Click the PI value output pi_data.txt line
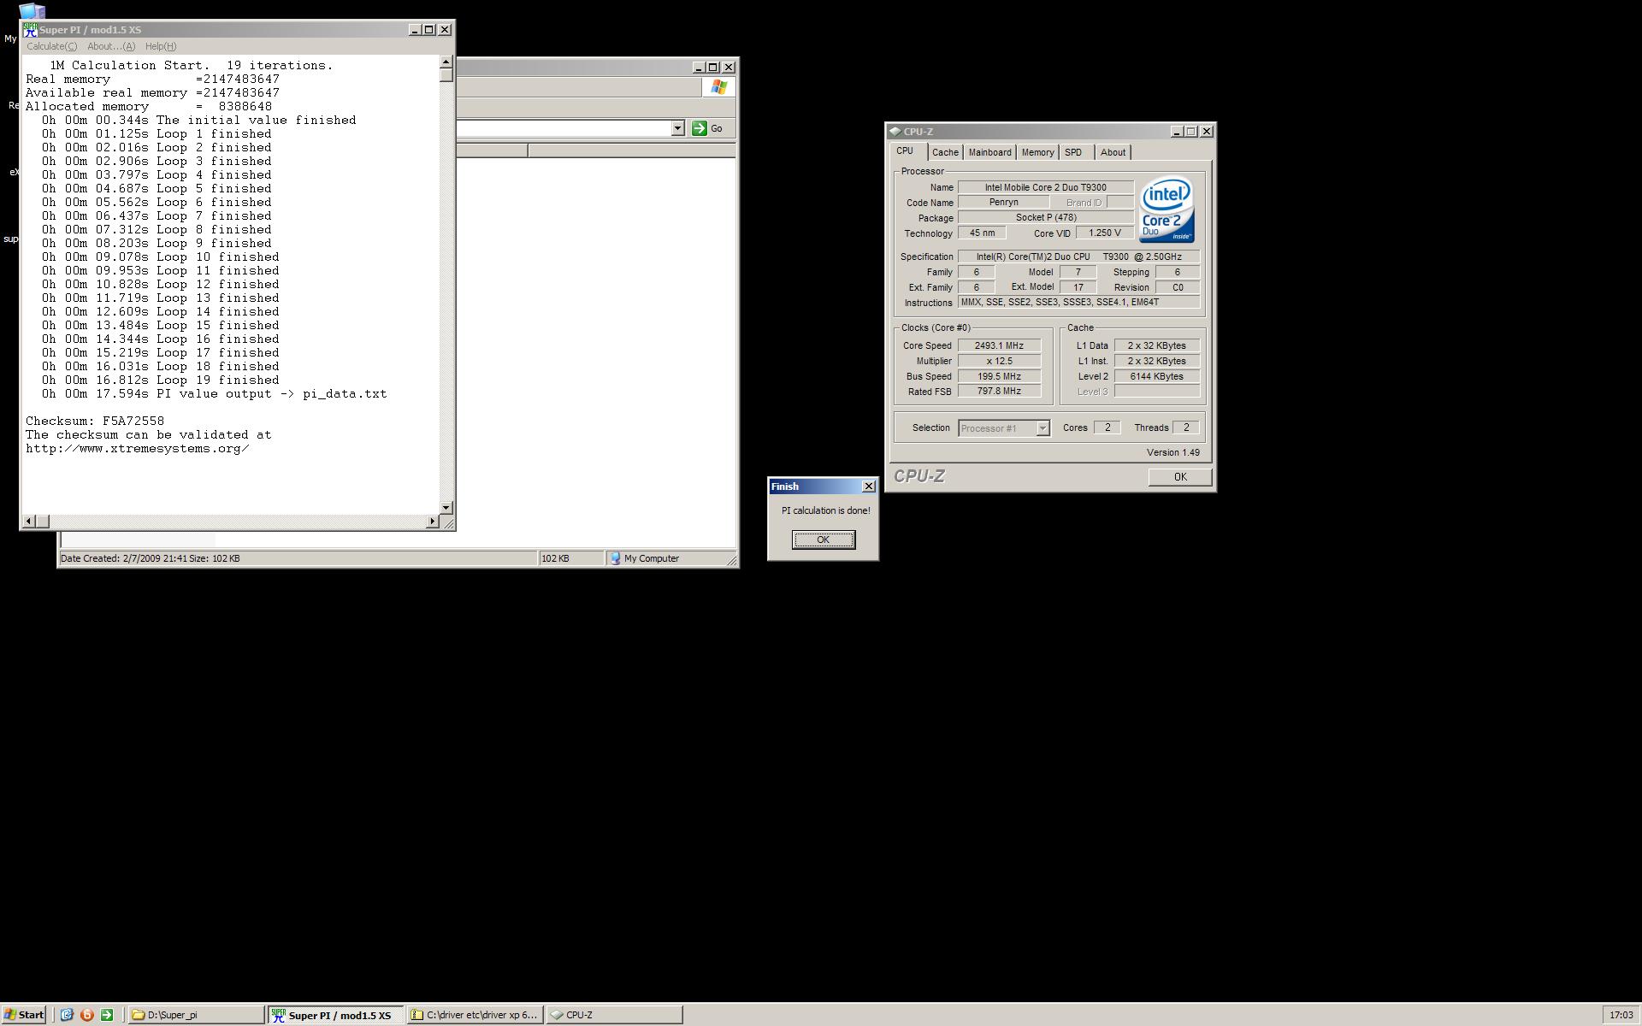Viewport: 1642px width, 1026px height. click(x=215, y=394)
